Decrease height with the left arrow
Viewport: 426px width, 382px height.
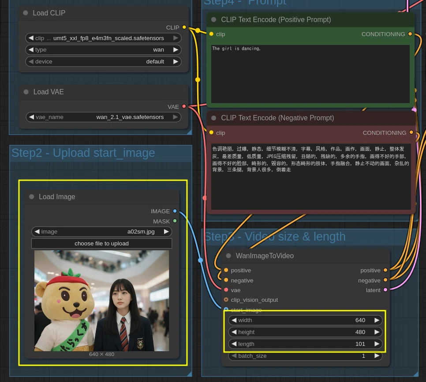(234, 332)
